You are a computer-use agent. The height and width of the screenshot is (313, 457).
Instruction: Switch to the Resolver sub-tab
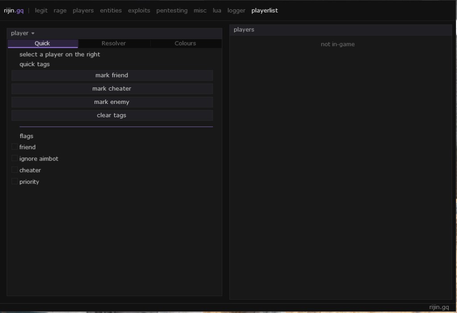tap(114, 43)
